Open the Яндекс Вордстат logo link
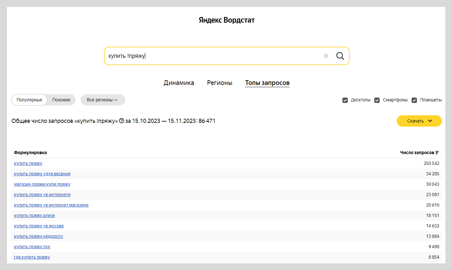The width and height of the screenshot is (452, 270). point(226,20)
